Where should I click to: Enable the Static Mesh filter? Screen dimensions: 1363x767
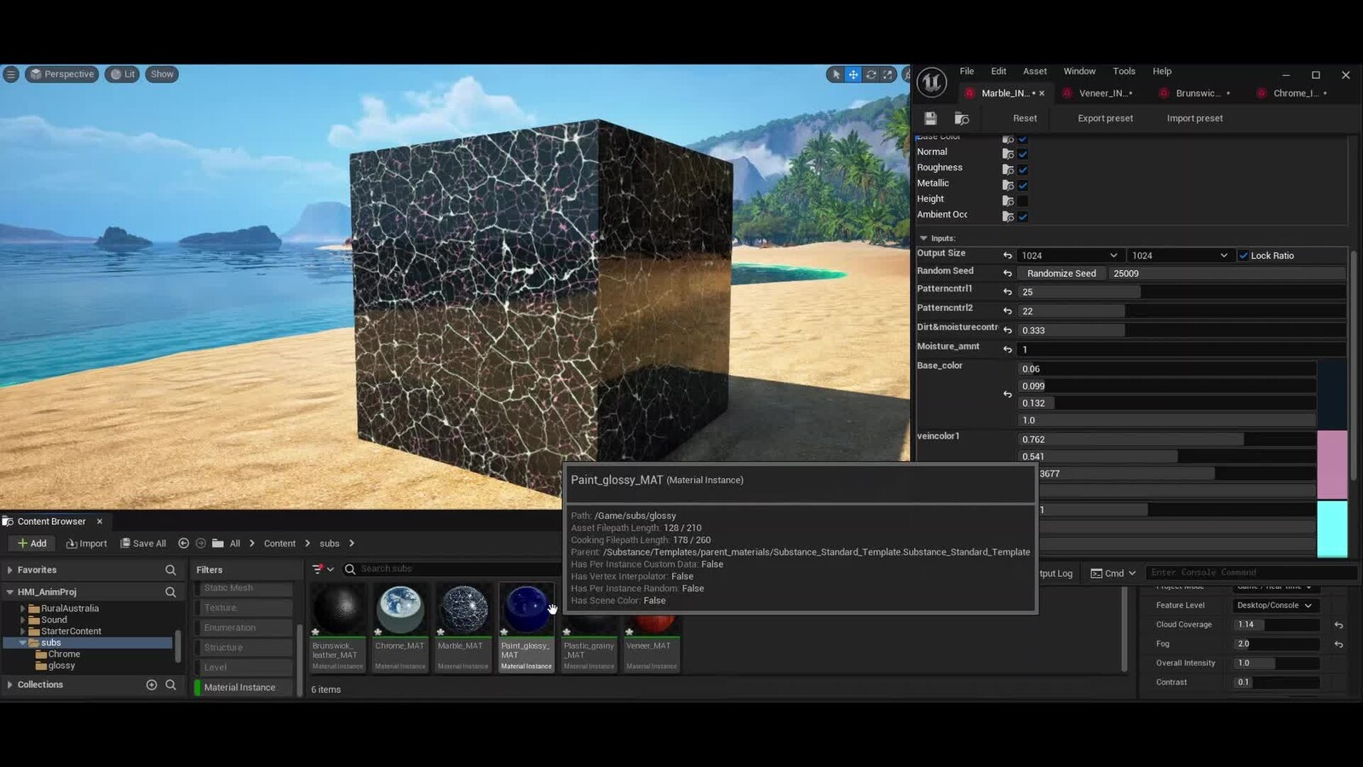click(x=243, y=588)
